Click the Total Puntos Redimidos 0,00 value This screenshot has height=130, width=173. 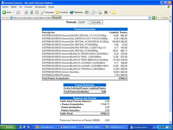point(104,92)
